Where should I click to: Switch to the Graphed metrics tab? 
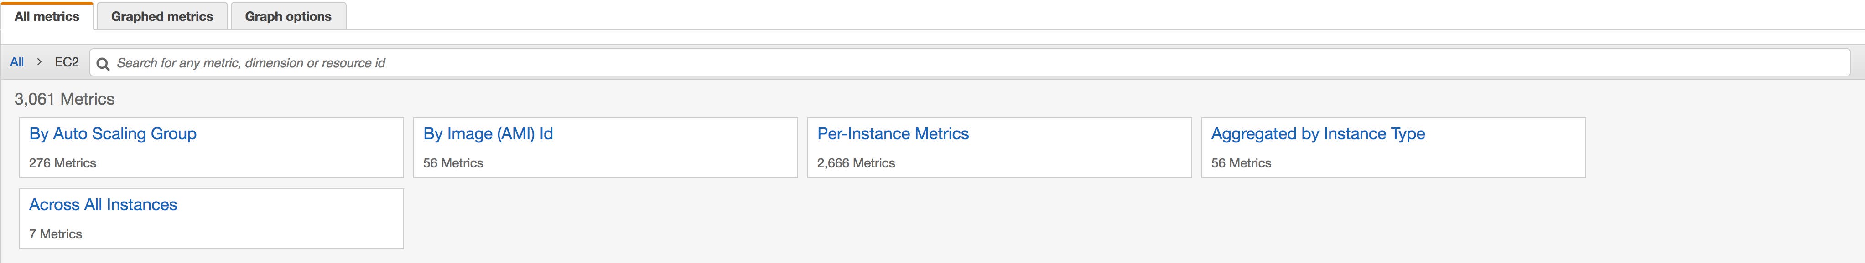[161, 15]
